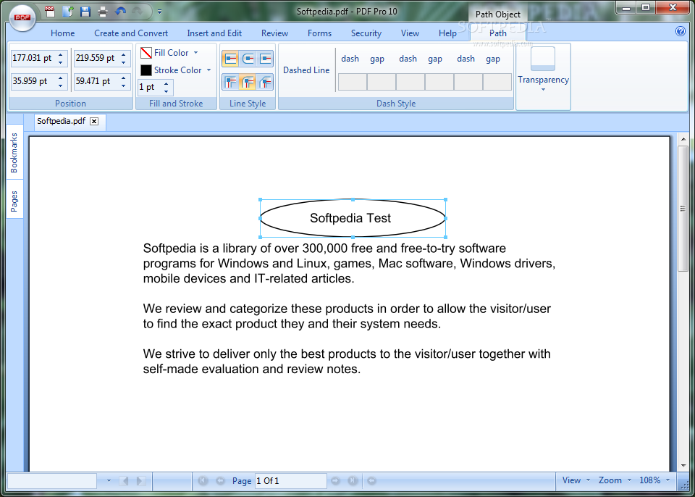Click the greyed-out redo arrow icon
The width and height of the screenshot is (695, 497).
138,11
